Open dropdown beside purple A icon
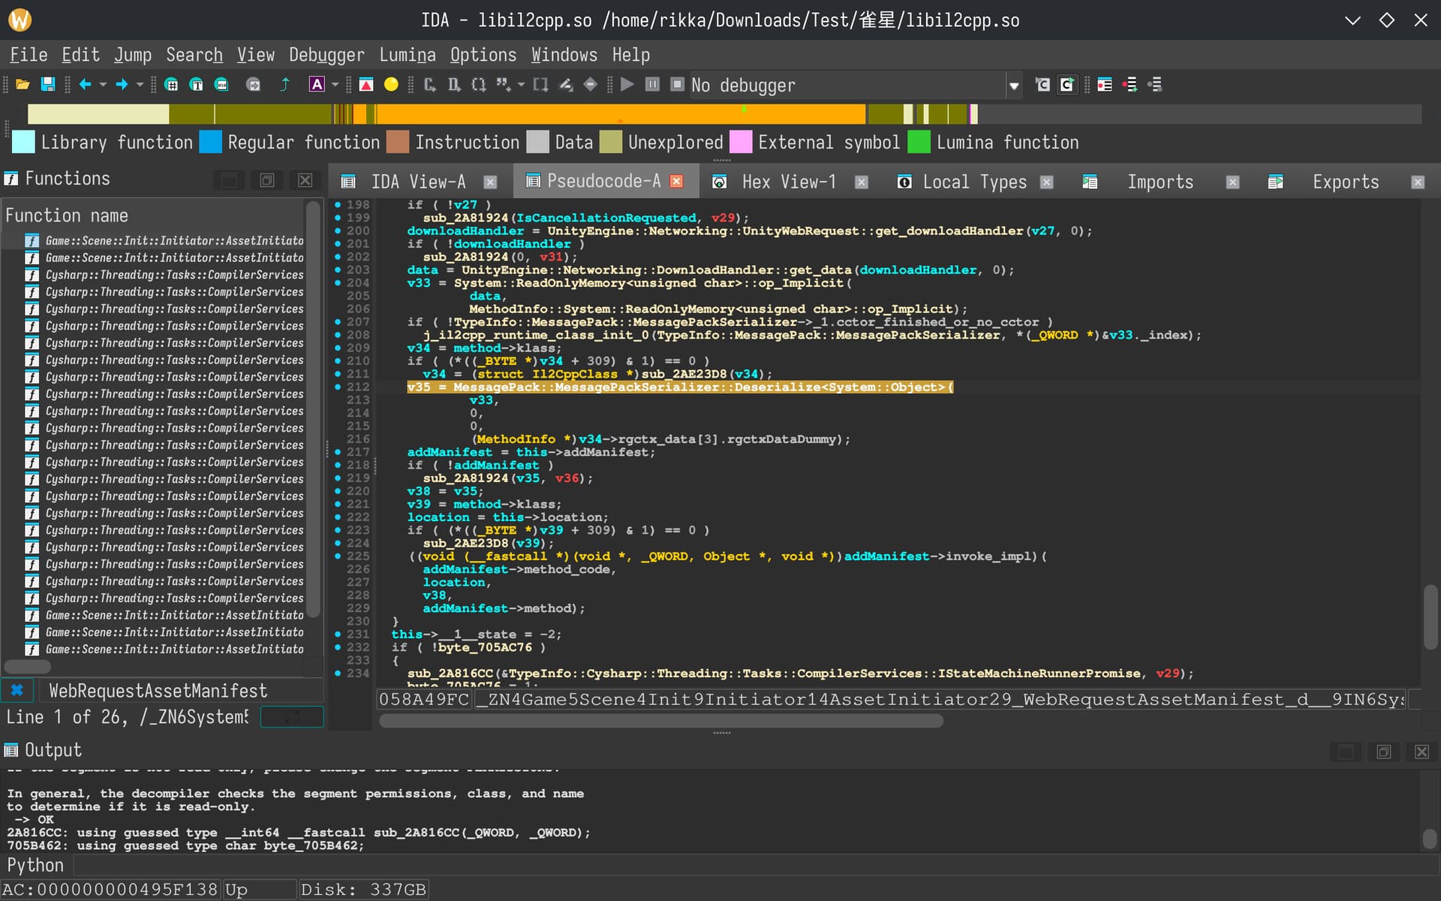Screen dimensions: 1441x901 click(335, 85)
